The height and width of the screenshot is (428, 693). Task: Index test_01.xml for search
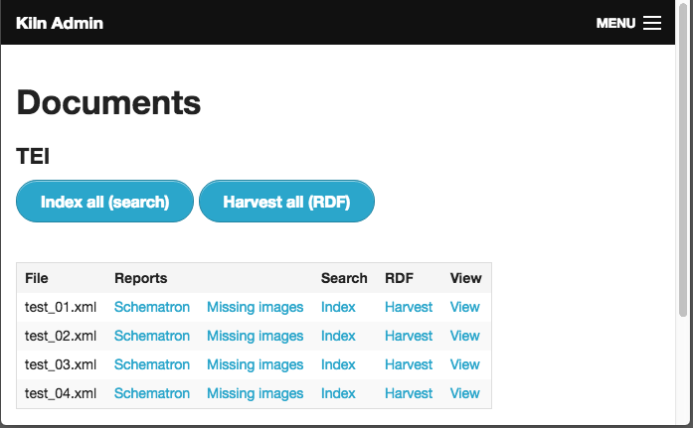click(338, 307)
